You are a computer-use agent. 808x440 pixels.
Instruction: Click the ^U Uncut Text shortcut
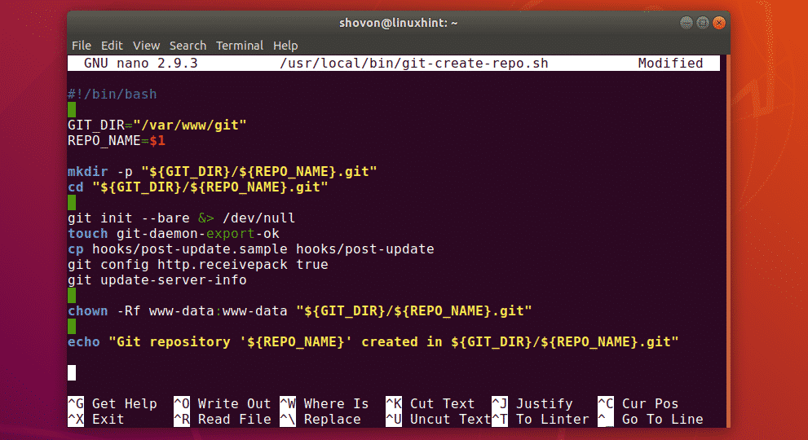click(438, 419)
